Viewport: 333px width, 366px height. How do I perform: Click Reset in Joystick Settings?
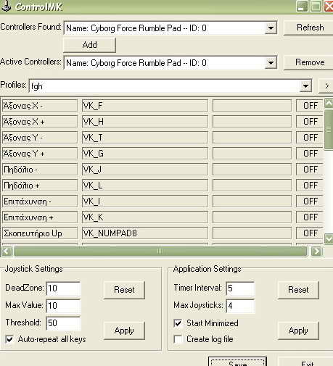124,290
